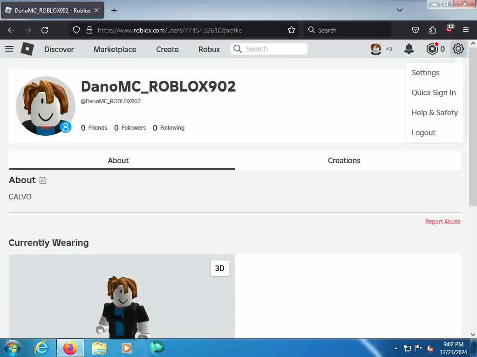Click the CALVO about description
Screen dimensions: 477x357
(20, 197)
